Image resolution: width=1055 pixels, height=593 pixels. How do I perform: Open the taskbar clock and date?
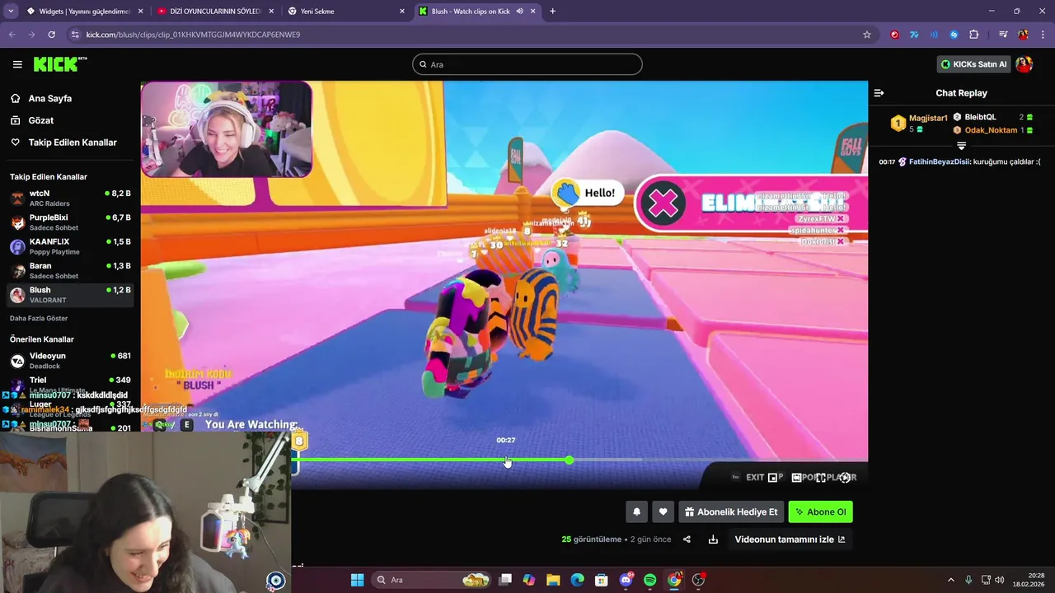click(x=1030, y=580)
